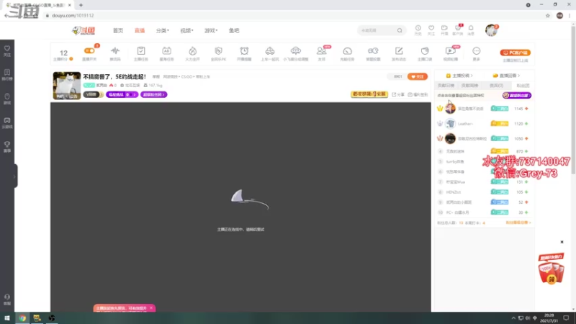Open the 首页 home menu item
This screenshot has height=324, width=576.
pos(118,30)
